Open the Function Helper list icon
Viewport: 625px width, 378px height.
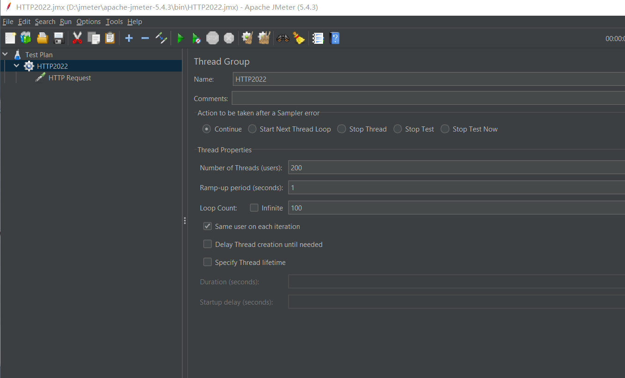pyautogui.click(x=318, y=38)
